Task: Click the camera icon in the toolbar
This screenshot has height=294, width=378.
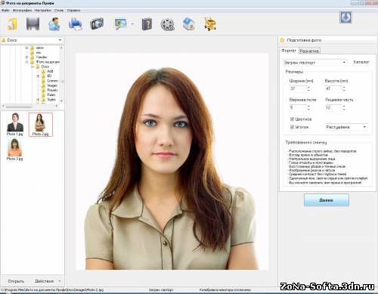Action: tap(97, 24)
